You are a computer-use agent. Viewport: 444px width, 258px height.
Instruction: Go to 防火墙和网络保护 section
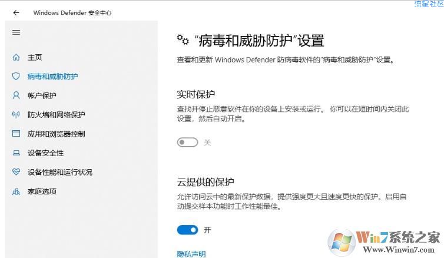coord(56,114)
